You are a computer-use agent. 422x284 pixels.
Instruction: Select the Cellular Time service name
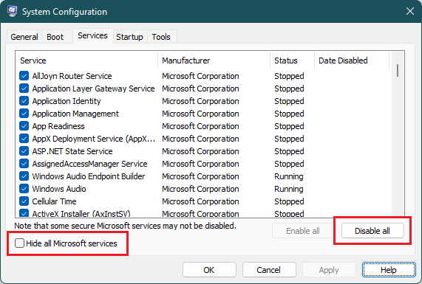[55, 201]
